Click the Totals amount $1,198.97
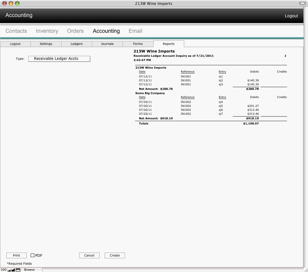Image resolution: width=308 pixels, height=272 pixels. coord(251,124)
